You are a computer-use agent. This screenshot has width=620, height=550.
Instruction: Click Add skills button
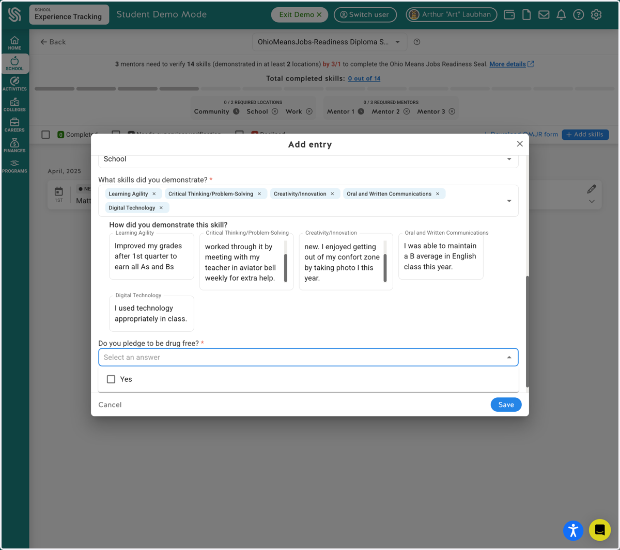click(x=585, y=135)
